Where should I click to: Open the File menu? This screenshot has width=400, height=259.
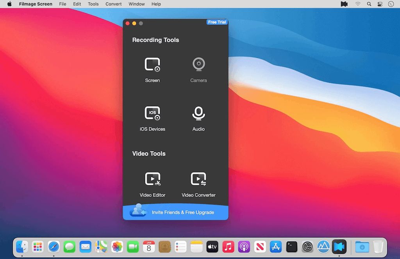click(62, 4)
